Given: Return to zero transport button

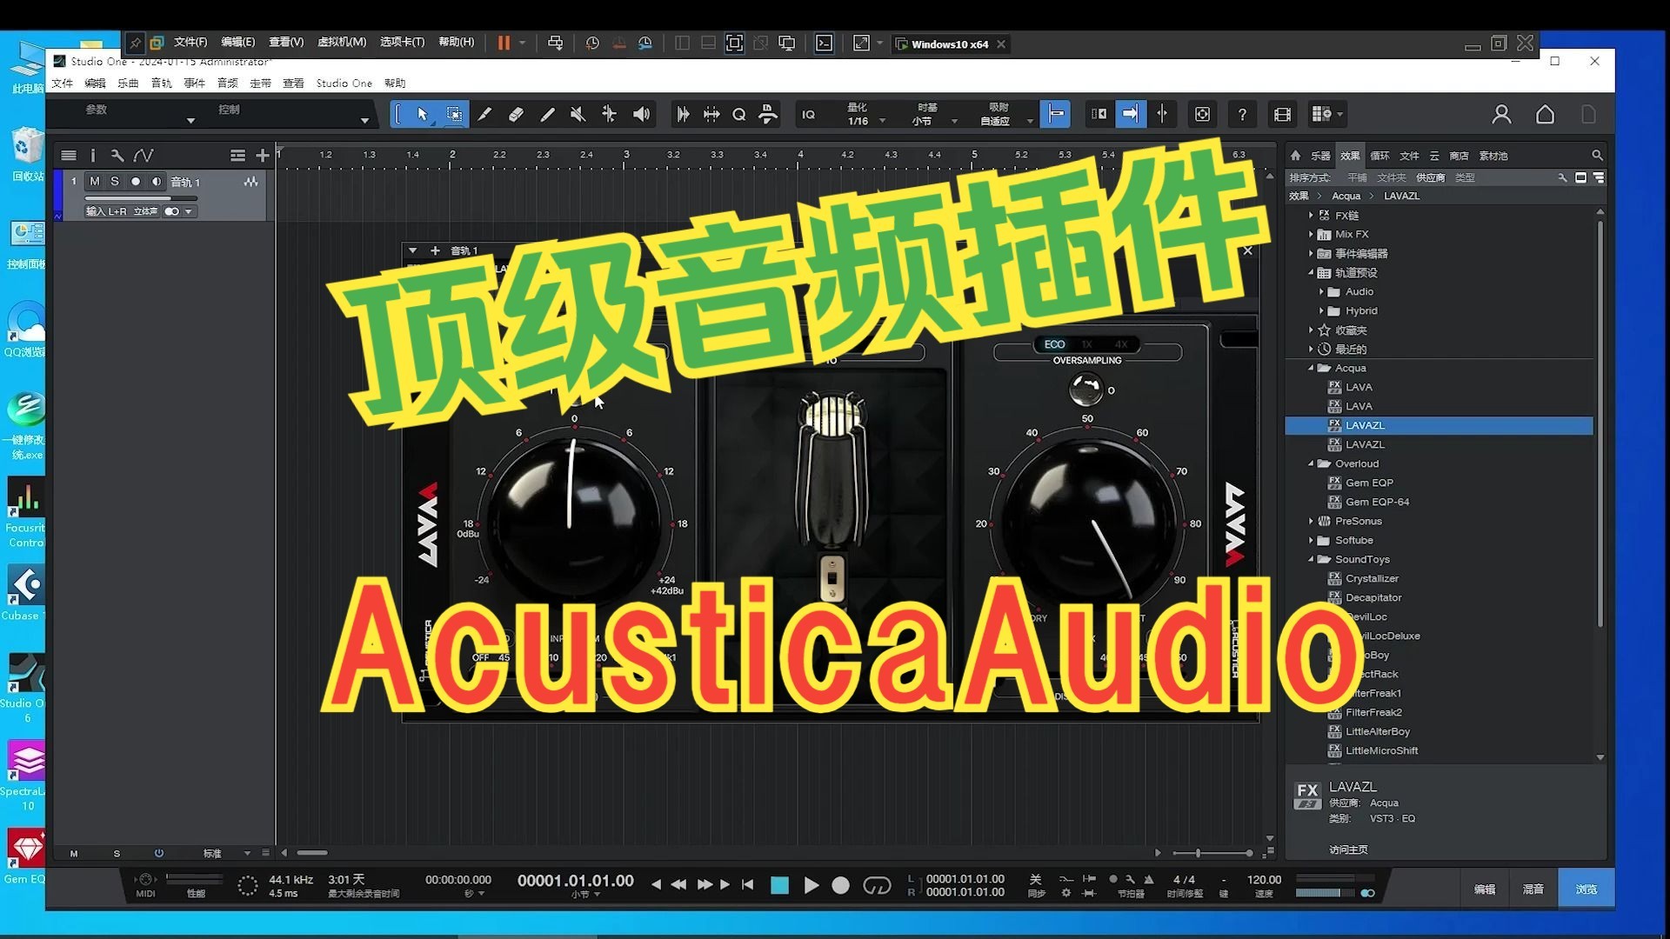Looking at the screenshot, I should 747,884.
